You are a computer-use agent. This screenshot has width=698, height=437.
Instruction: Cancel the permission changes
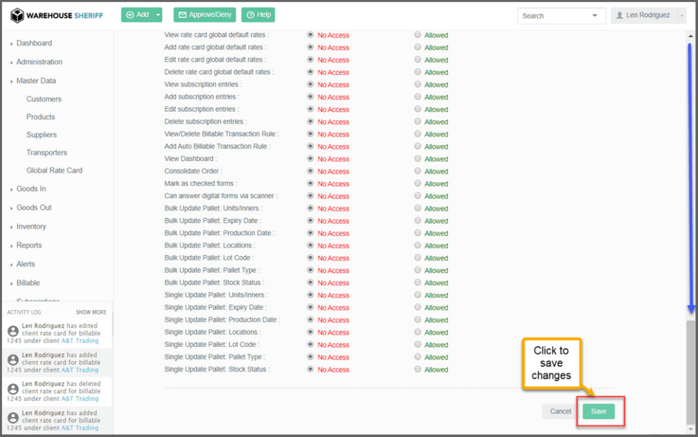560,411
